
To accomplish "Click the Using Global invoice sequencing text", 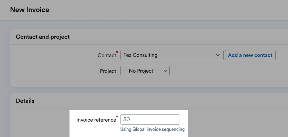I will coord(152,129).
